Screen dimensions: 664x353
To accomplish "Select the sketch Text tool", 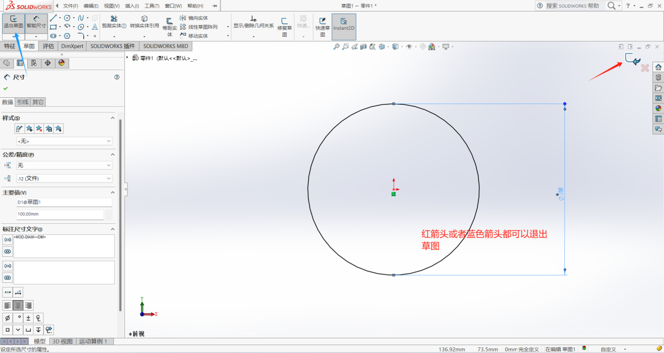I will pyautogui.click(x=95, y=27).
